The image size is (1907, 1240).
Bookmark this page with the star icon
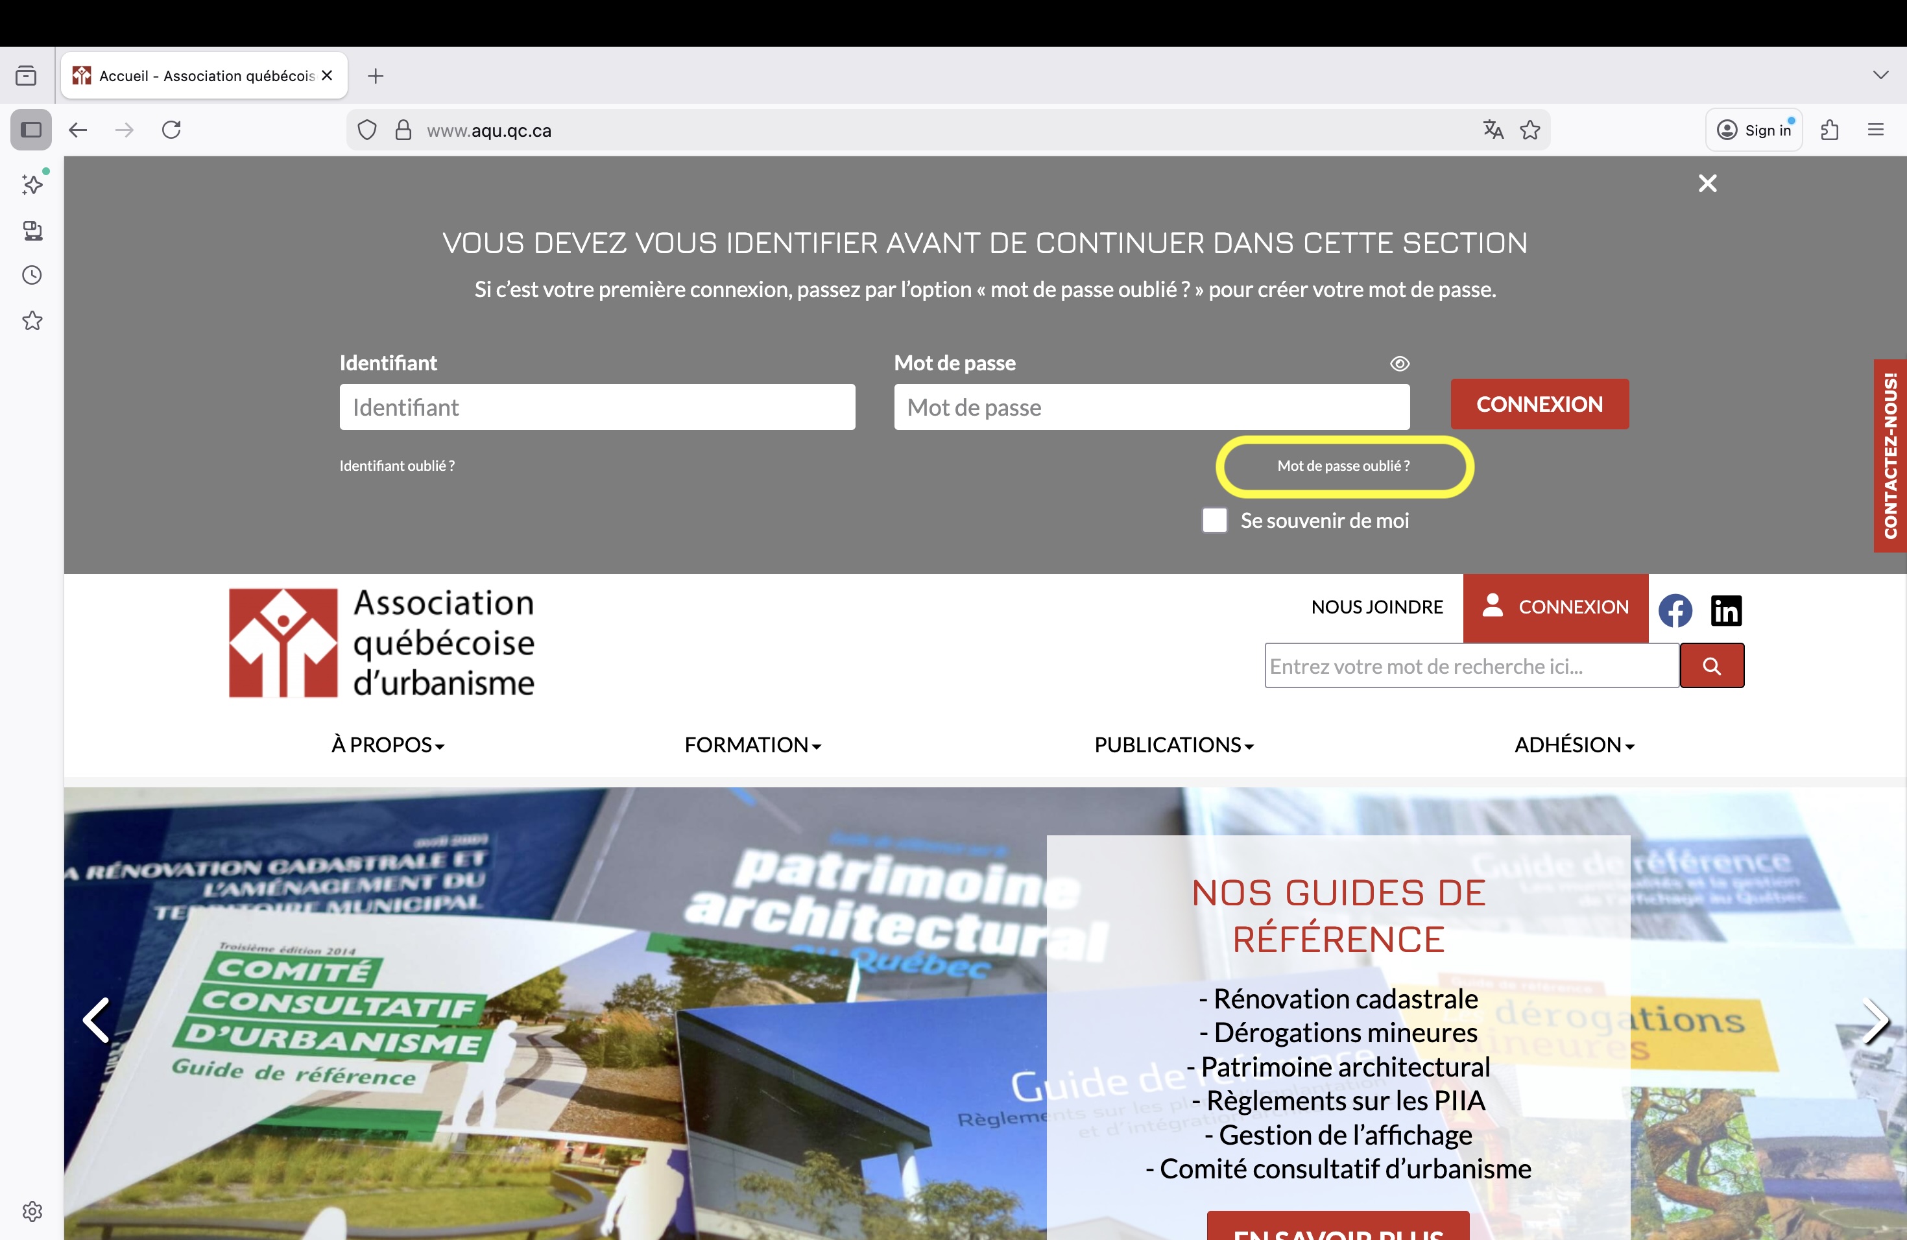point(1529,130)
